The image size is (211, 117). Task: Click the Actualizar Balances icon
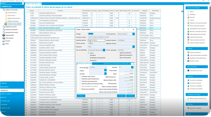click(x=188, y=52)
